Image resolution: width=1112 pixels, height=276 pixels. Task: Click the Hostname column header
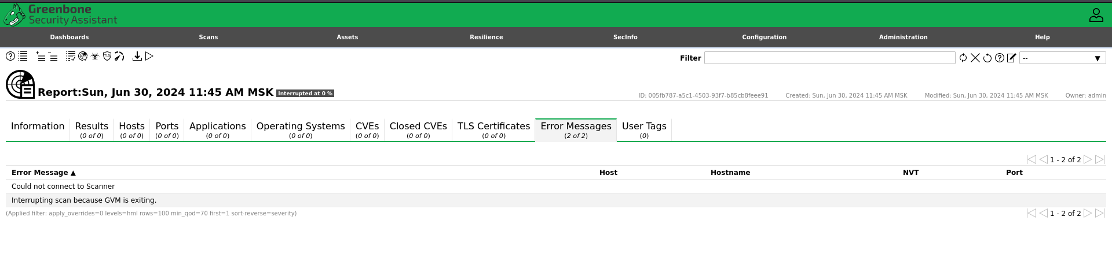point(730,173)
